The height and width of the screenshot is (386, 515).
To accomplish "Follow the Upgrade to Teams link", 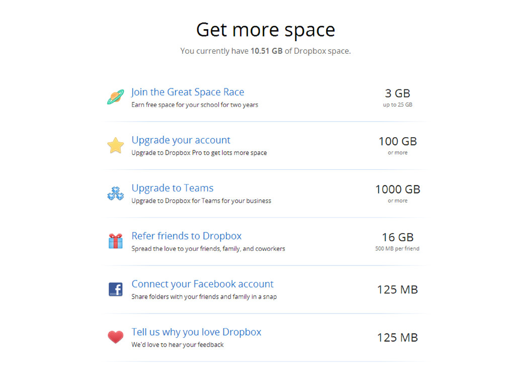I will tap(173, 188).
